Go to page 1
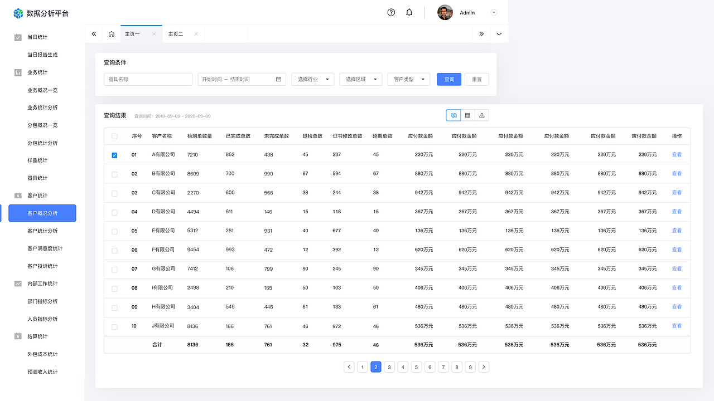The width and height of the screenshot is (714, 401). tap(363, 366)
